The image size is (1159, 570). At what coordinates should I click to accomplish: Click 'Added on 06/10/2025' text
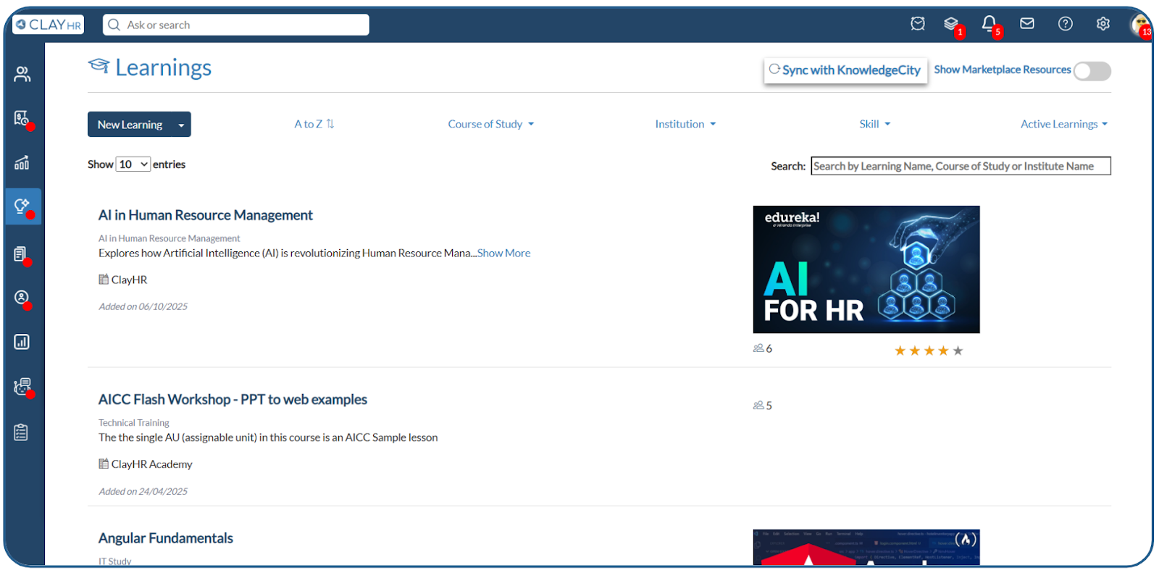[x=143, y=306]
